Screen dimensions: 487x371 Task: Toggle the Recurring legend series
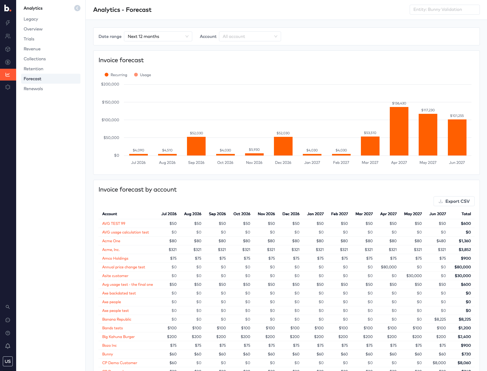tap(116, 75)
